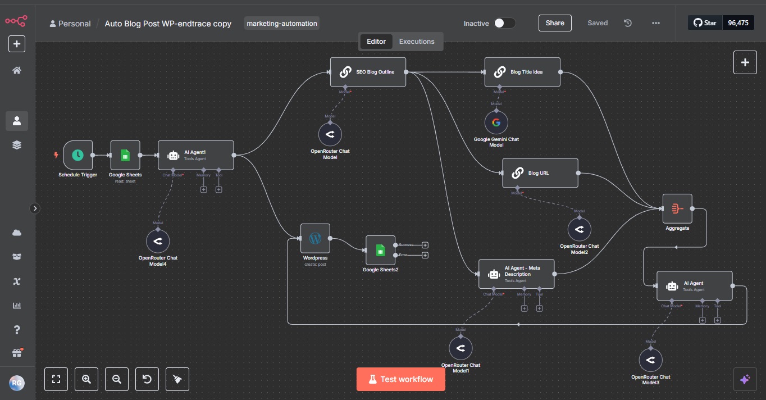Click the workflow name Auto Blog Post WP-endtrace copy
Viewport: 766px width, 400px height.
click(x=168, y=24)
